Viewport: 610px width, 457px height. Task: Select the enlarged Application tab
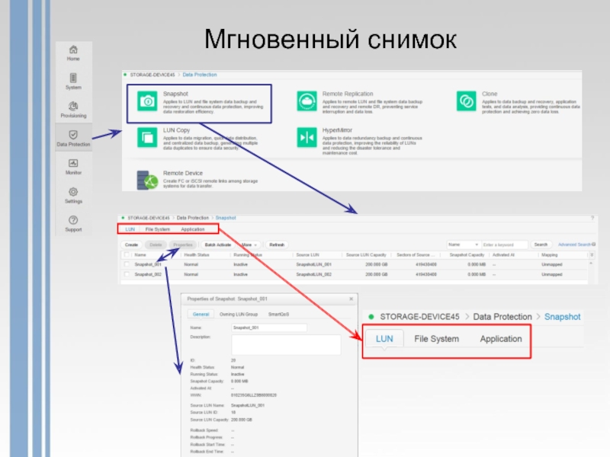[501, 339]
